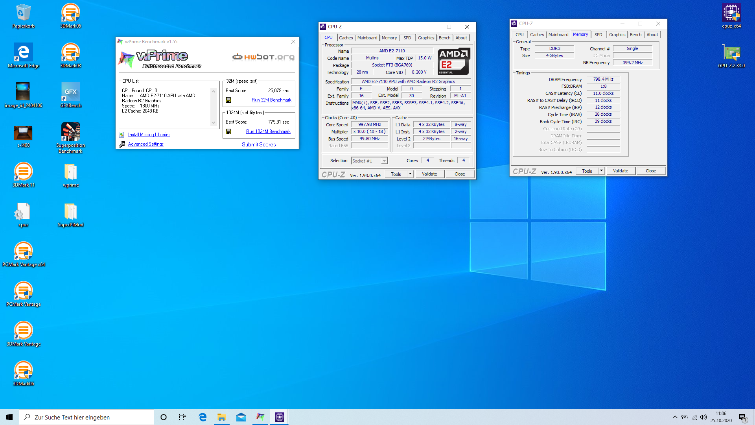
Task: Click CPU List scroll down arrow
Action: pyautogui.click(x=214, y=123)
